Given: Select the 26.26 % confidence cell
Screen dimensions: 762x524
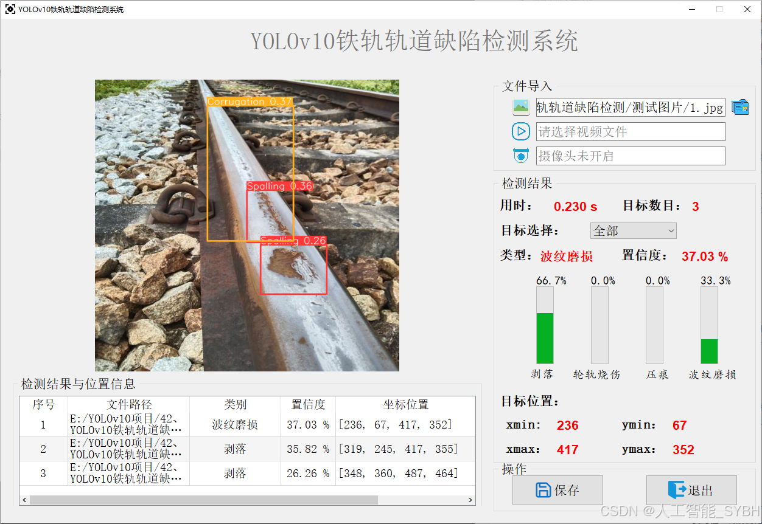Looking at the screenshot, I should click(x=308, y=473).
